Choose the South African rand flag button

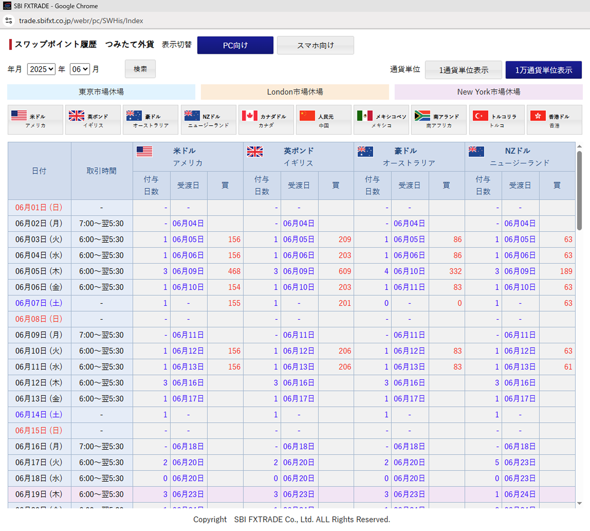tap(439, 120)
